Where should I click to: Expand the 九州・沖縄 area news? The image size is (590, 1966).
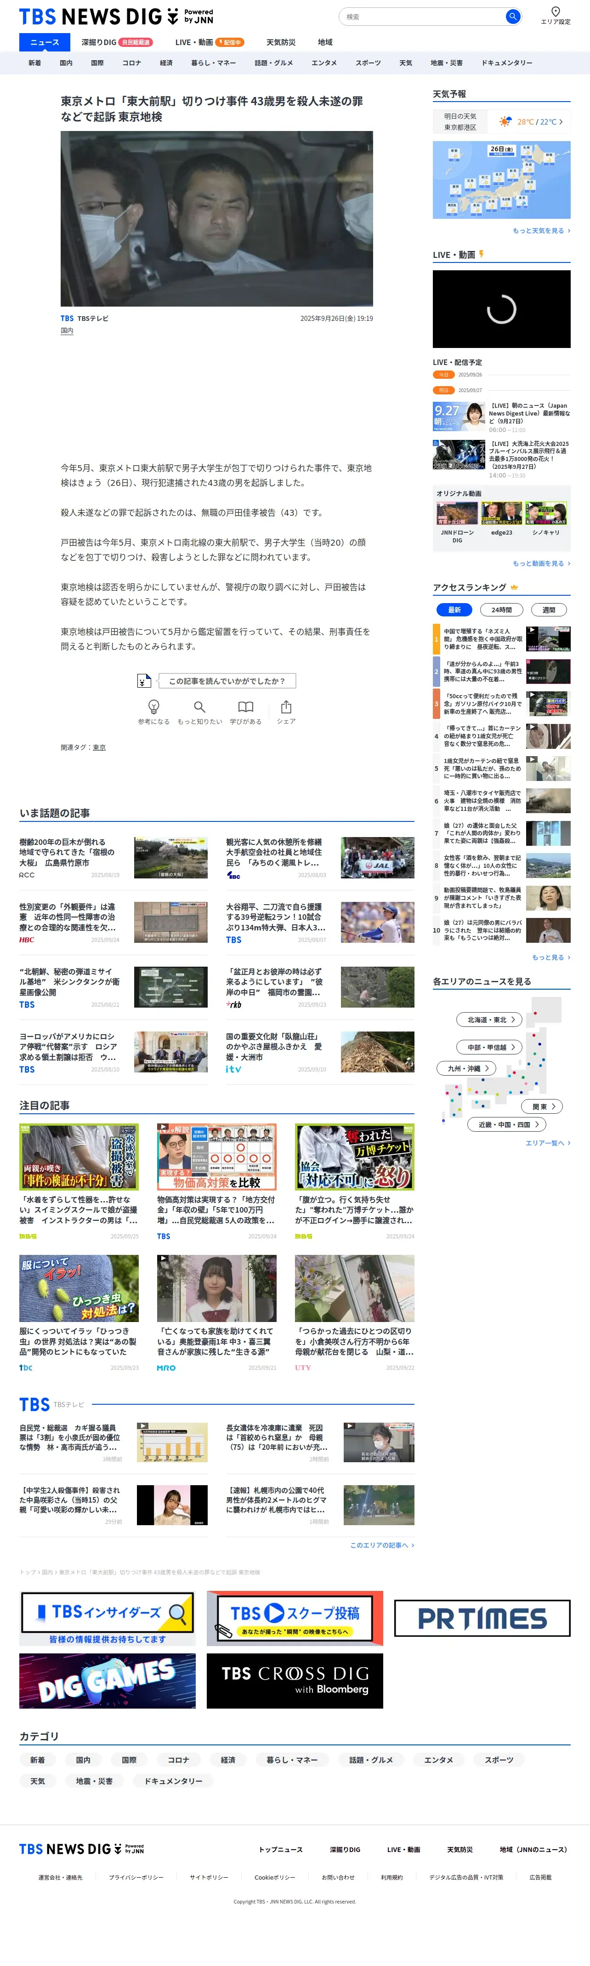(467, 1068)
